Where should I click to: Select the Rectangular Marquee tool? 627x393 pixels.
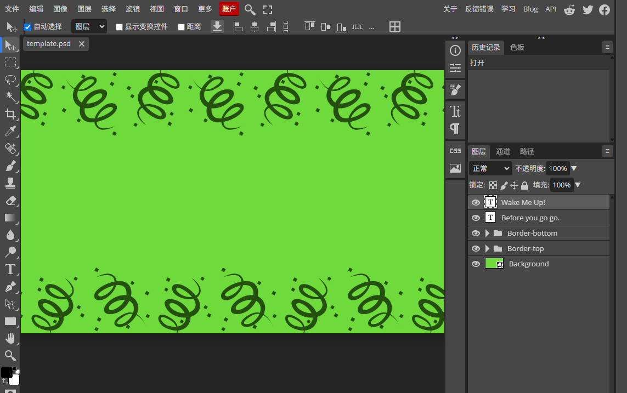pos(10,62)
